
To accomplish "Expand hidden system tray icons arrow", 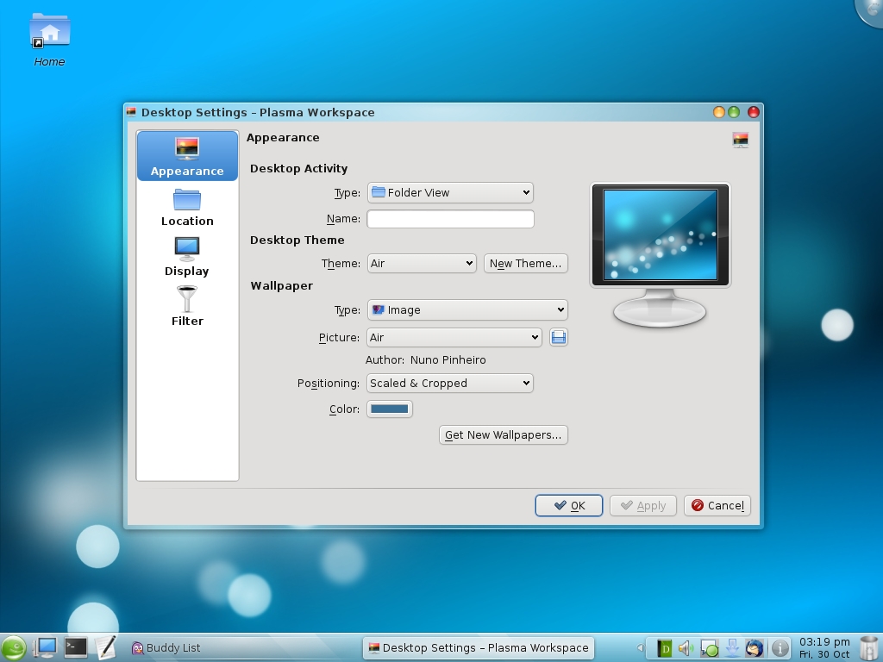I will point(640,648).
